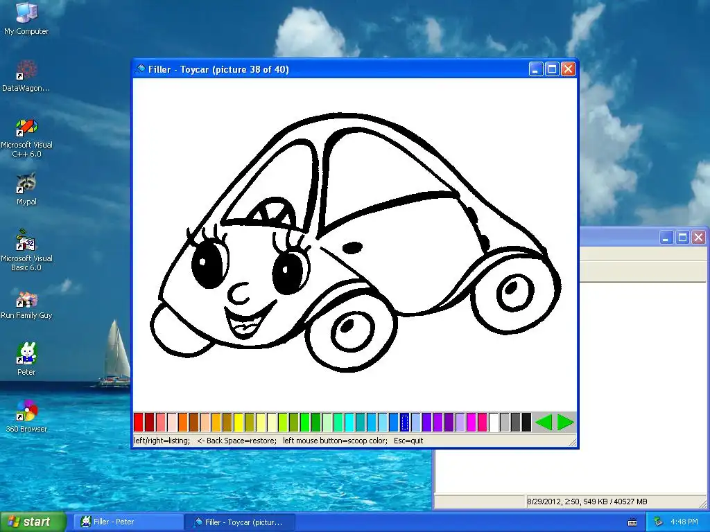Minimize the Filler Toycar window

536,69
